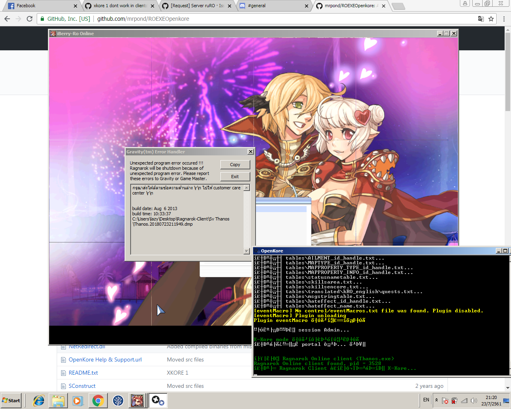511x409 pixels.
Task: Click the OpenKore console taskbar icon
Action: (158, 401)
